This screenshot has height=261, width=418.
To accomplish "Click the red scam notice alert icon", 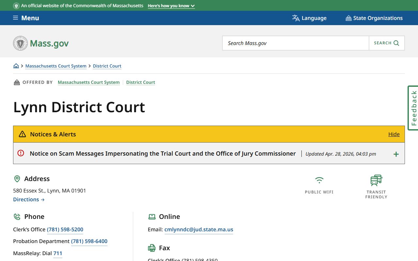I will click(21, 153).
